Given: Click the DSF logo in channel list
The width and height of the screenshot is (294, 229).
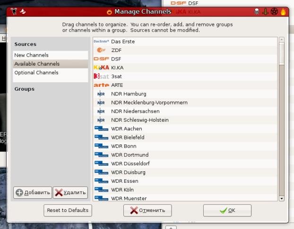Looking at the screenshot, I should click(x=101, y=59).
